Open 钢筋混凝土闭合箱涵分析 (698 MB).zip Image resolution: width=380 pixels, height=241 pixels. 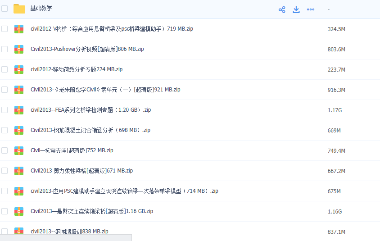[x=90, y=130]
